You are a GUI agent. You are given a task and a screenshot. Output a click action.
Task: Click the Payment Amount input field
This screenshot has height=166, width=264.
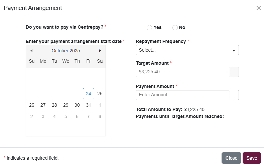187,95
